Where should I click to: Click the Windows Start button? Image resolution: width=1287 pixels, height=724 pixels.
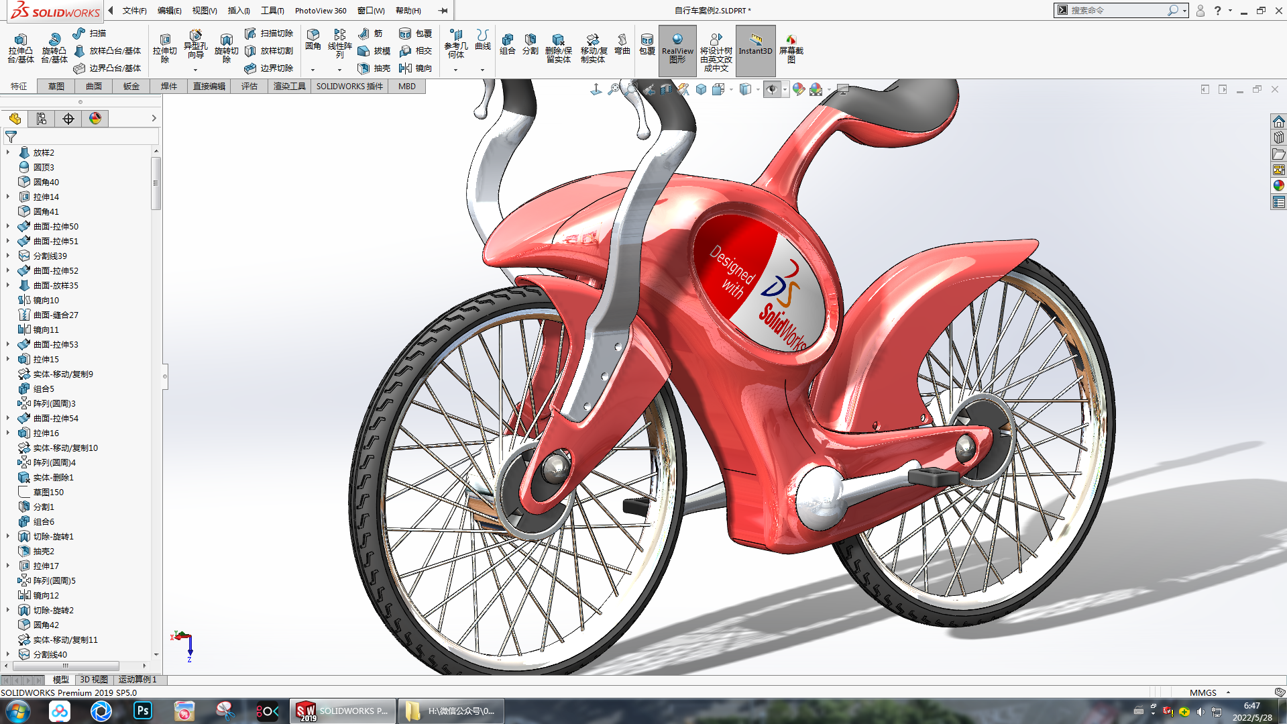[18, 711]
